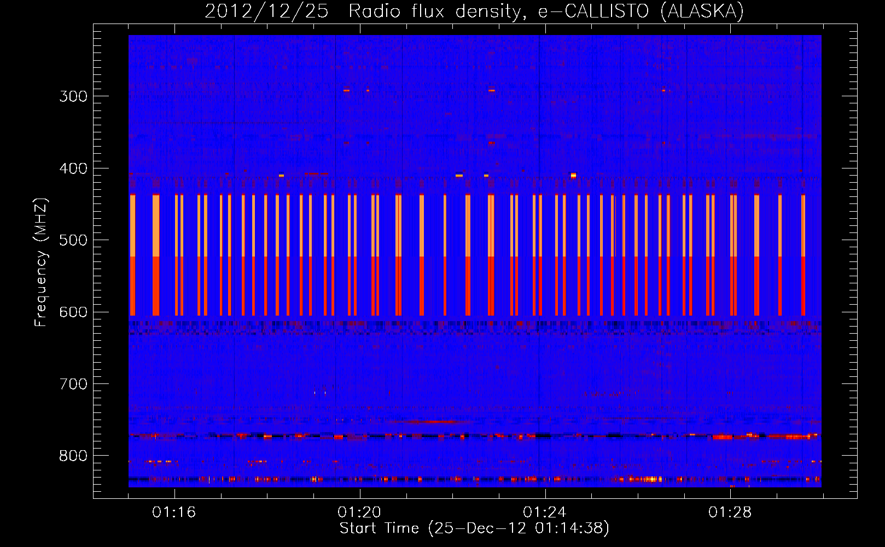Click the 300 frequency tick label

click(73, 96)
